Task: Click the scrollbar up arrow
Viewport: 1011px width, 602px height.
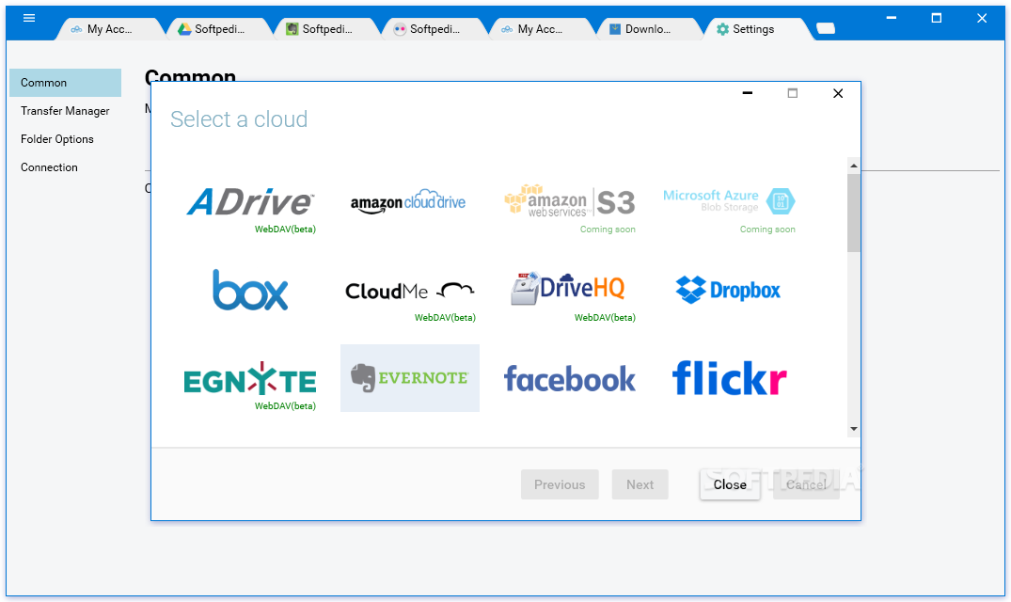Action: pos(854,166)
